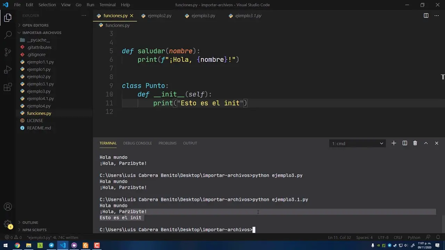
Task: Open the Manage gear icon
Action: 8,224
